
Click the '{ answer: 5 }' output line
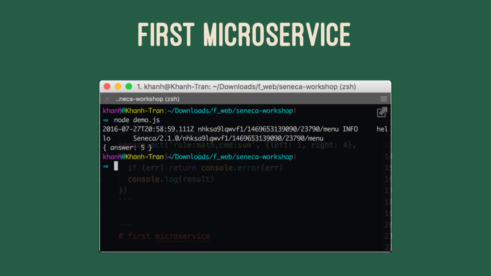(127, 148)
